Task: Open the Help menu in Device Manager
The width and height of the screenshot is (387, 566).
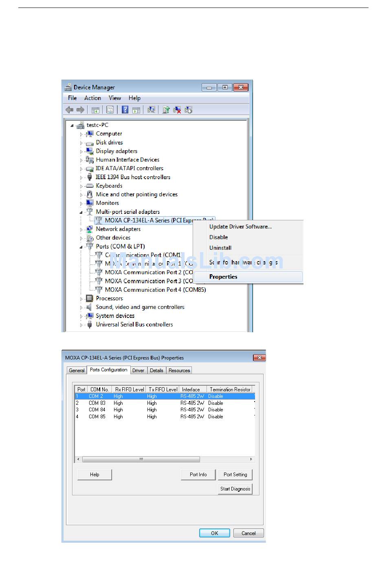Action: 134,98
